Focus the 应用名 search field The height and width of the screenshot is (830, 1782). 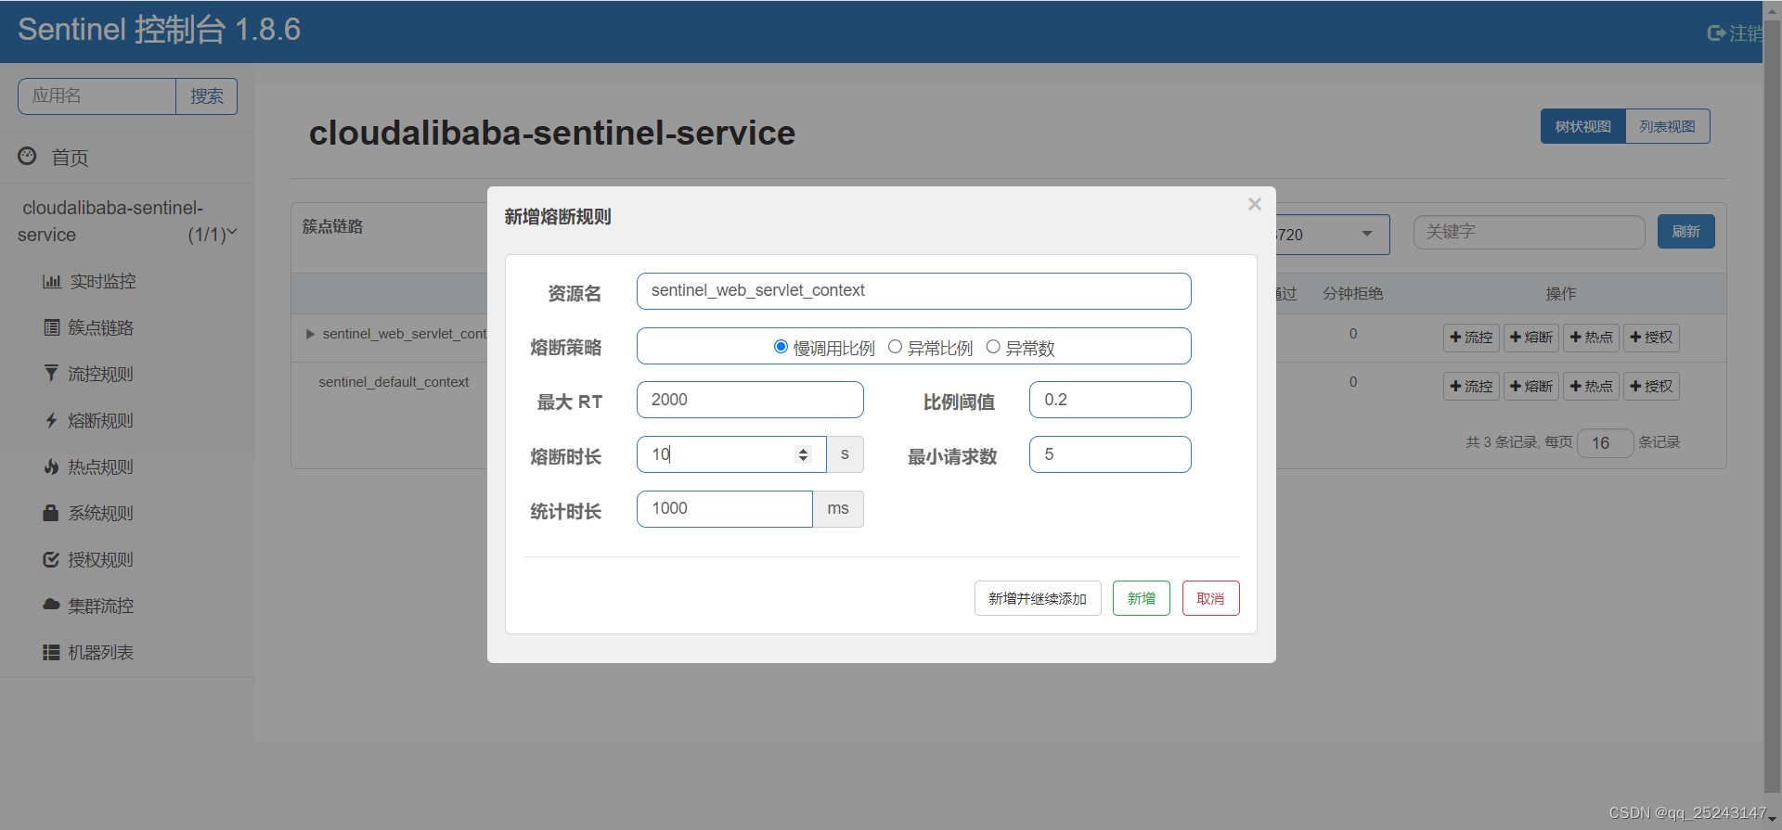pyautogui.click(x=97, y=96)
